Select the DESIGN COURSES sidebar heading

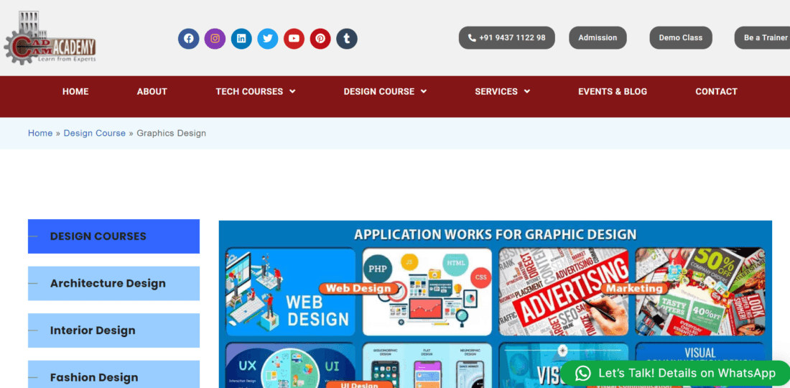pos(114,236)
